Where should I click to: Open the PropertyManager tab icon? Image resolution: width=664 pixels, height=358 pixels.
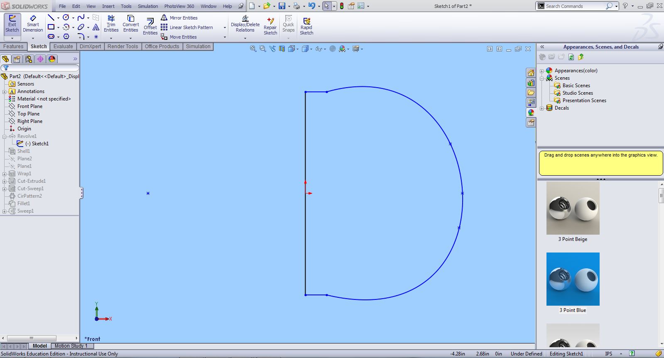(x=17, y=59)
